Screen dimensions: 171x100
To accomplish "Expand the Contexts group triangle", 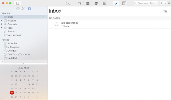I will 2,24.
